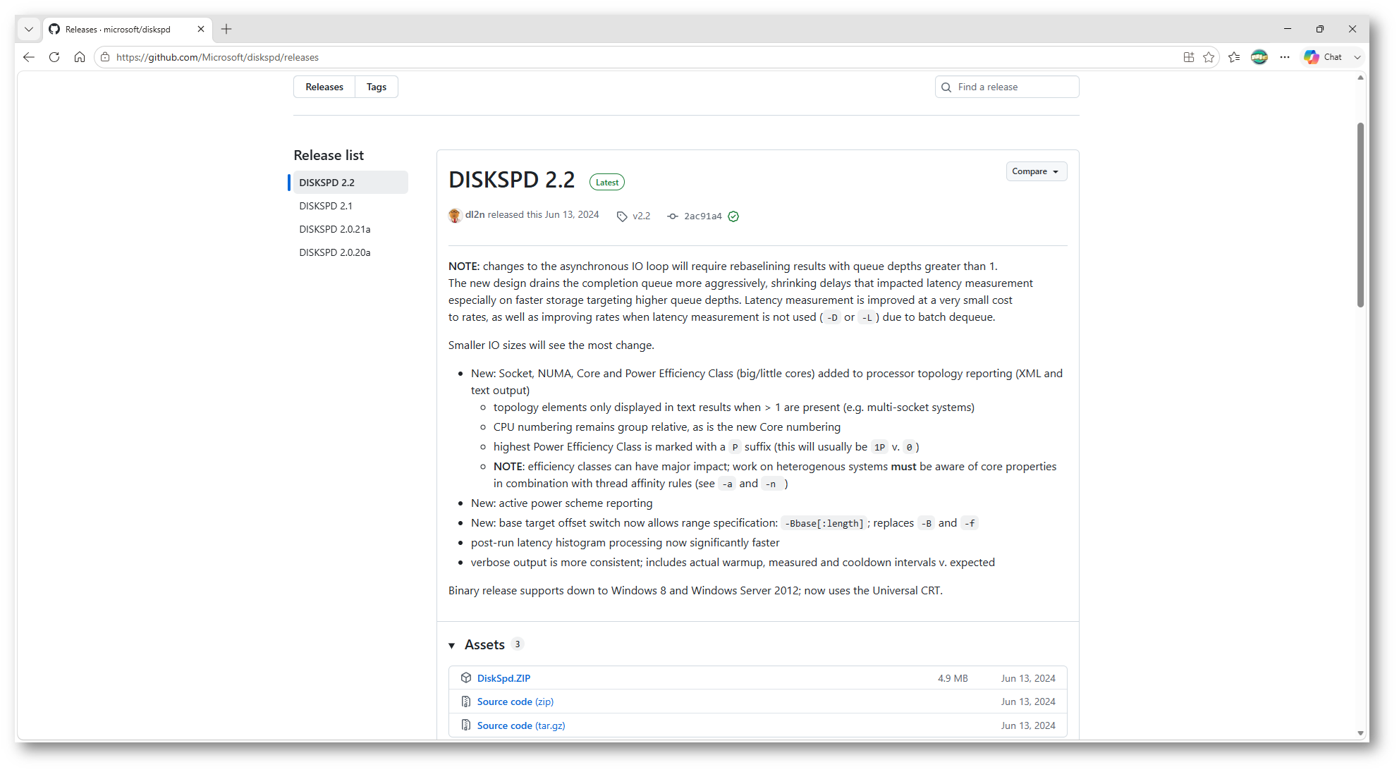Open the browser profile avatar
This screenshot has width=1399, height=772.
pos(1259,57)
